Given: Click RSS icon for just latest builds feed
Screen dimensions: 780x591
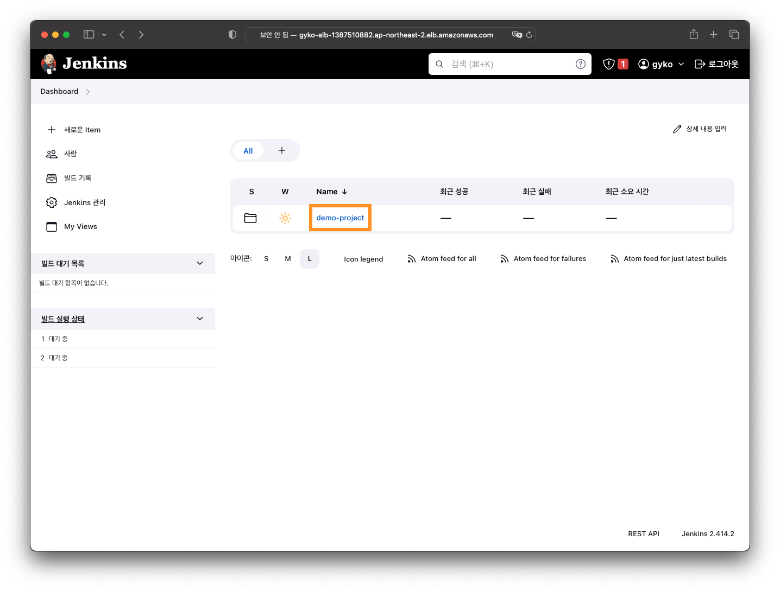Looking at the screenshot, I should tap(615, 259).
